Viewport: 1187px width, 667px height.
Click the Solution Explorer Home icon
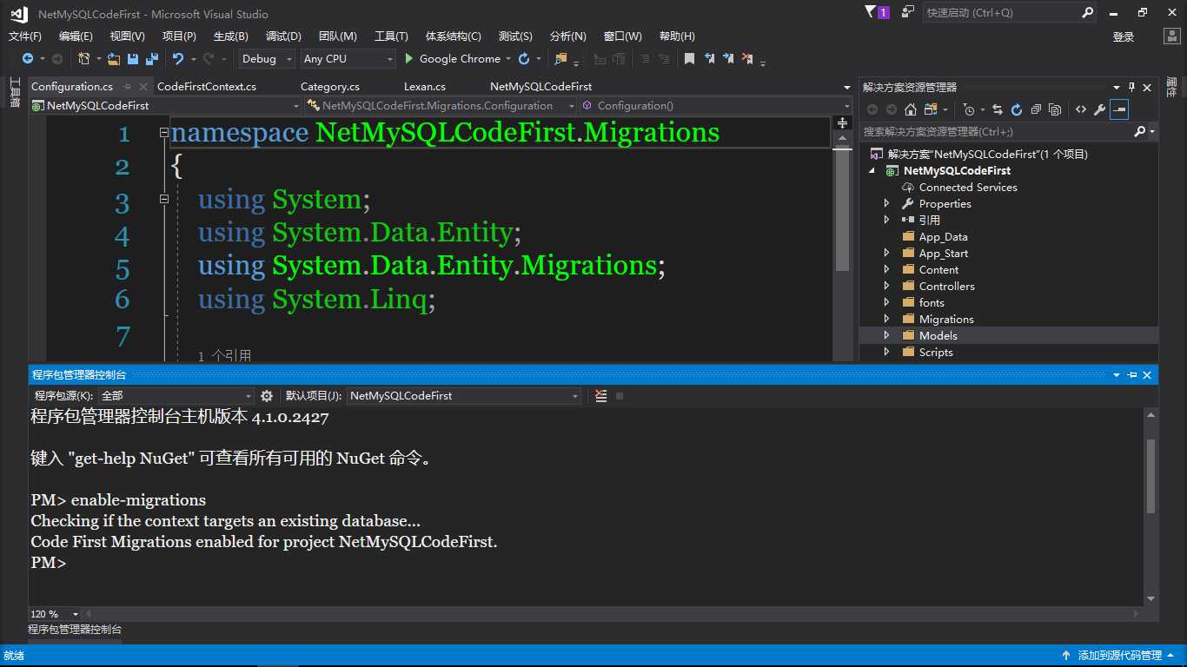[911, 109]
